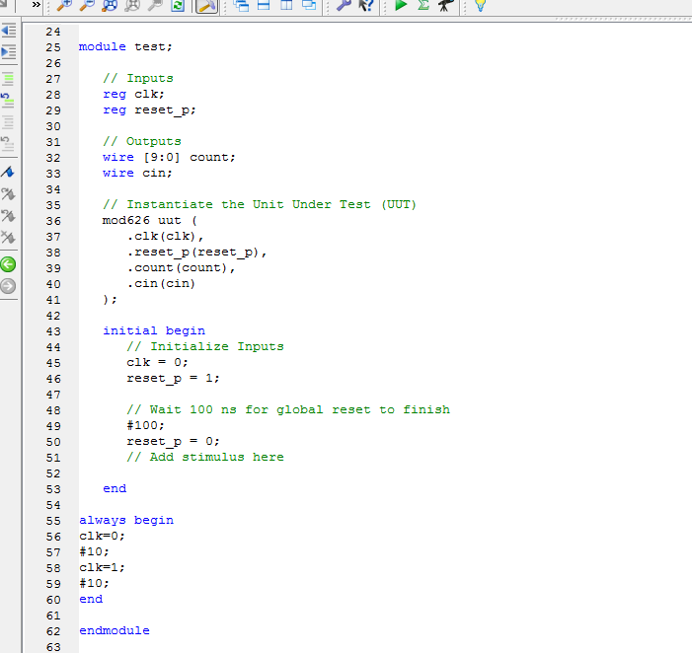Click the grayed plain magnifier icon
692x653 pixels.
pos(154,5)
